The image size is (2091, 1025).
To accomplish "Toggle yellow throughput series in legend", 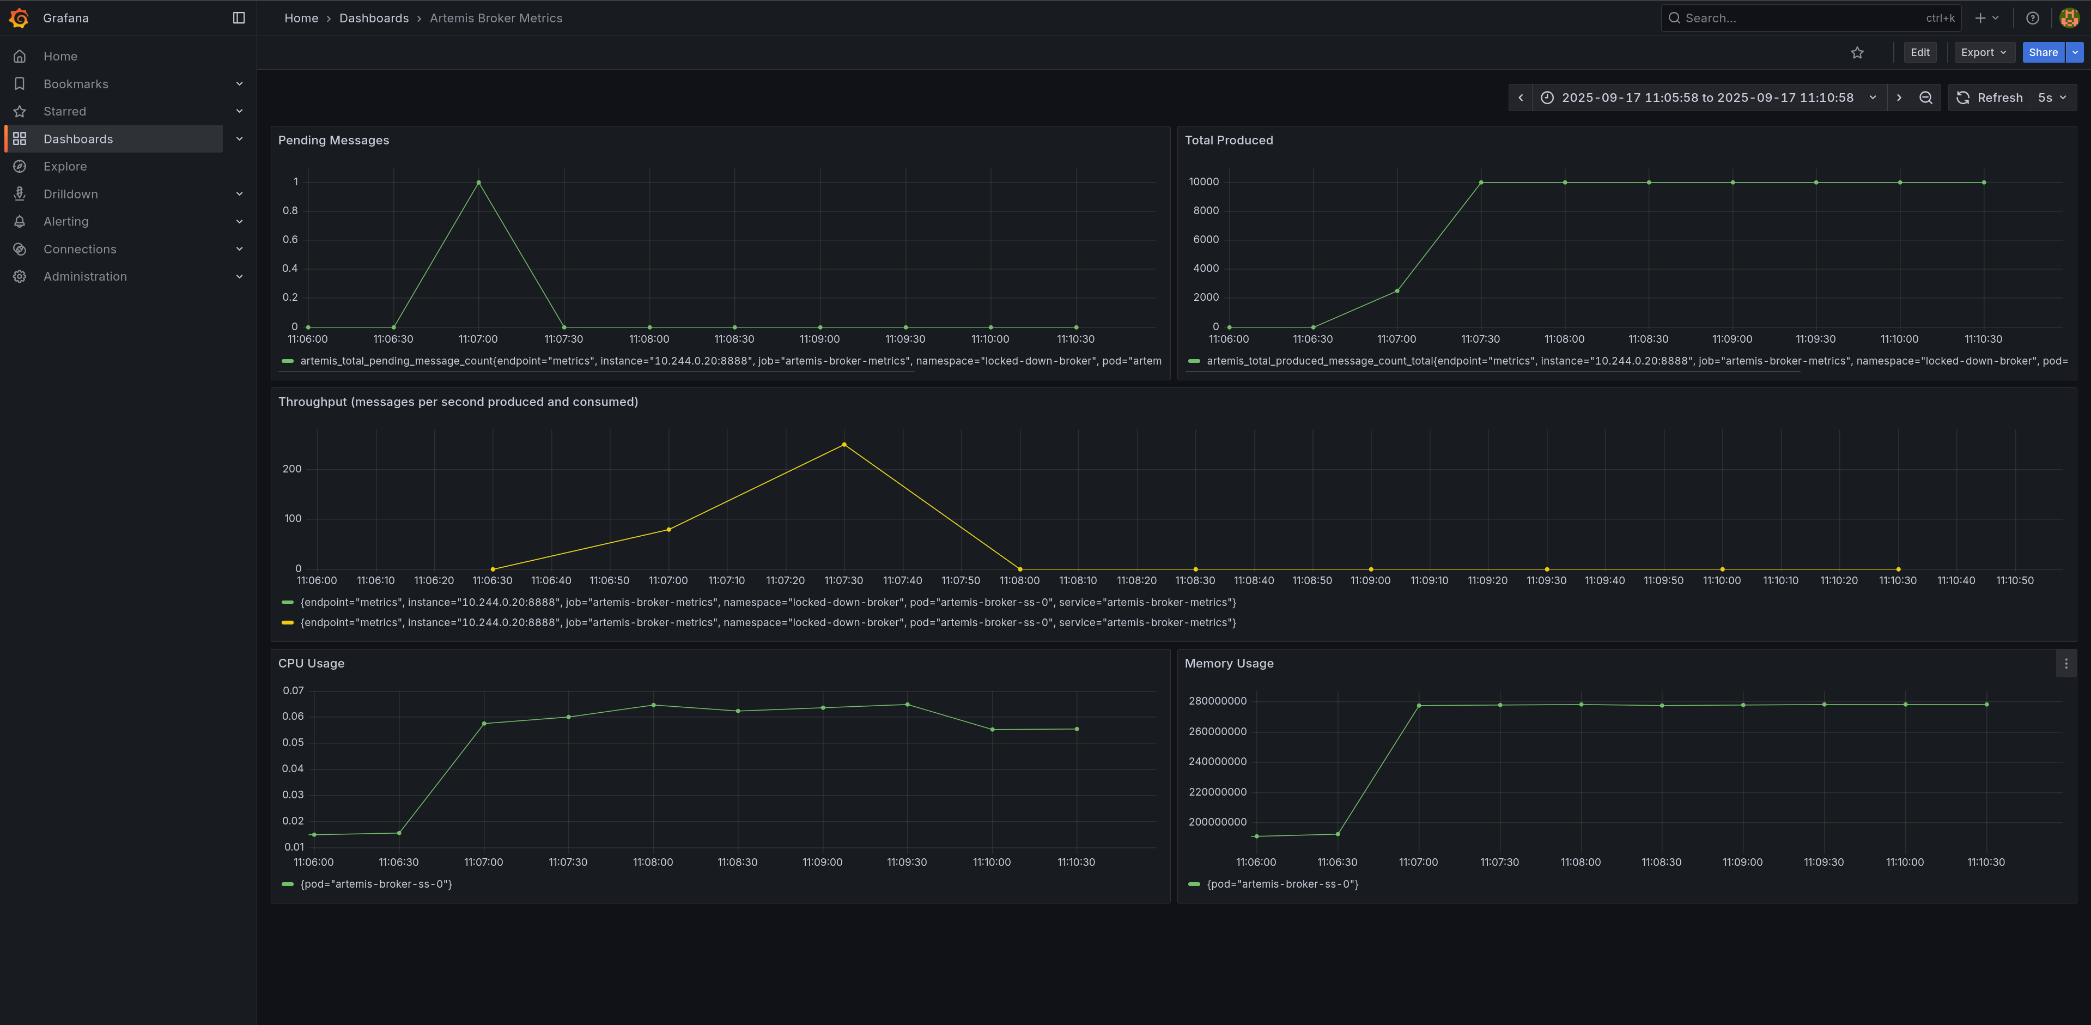I will (x=767, y=623).
